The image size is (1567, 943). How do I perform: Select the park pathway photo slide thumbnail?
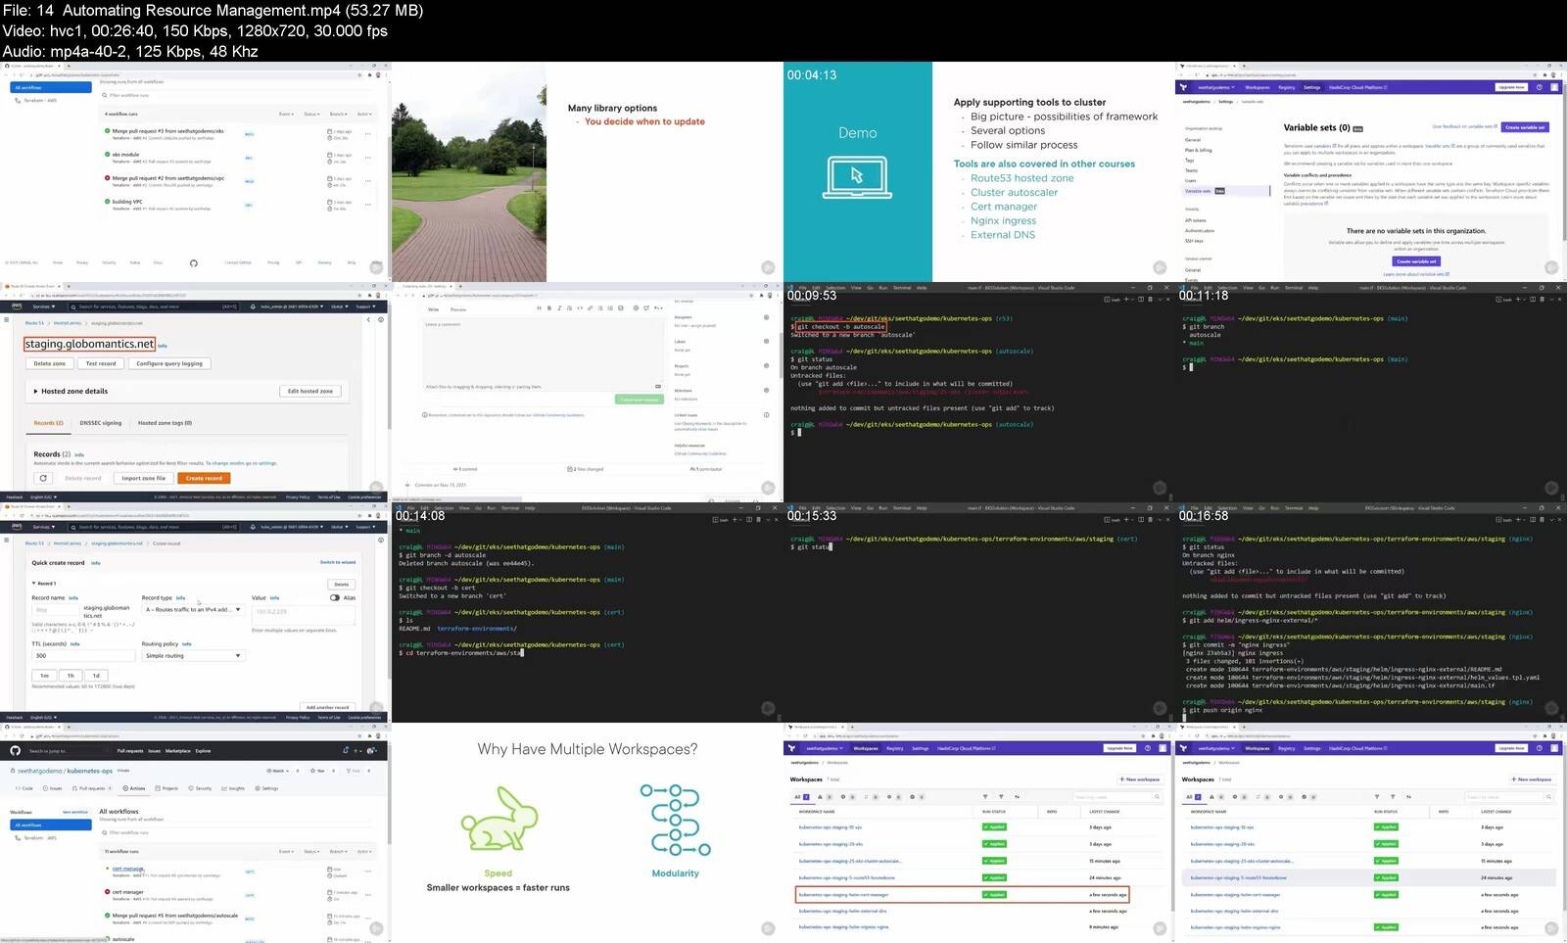(469, 172)
